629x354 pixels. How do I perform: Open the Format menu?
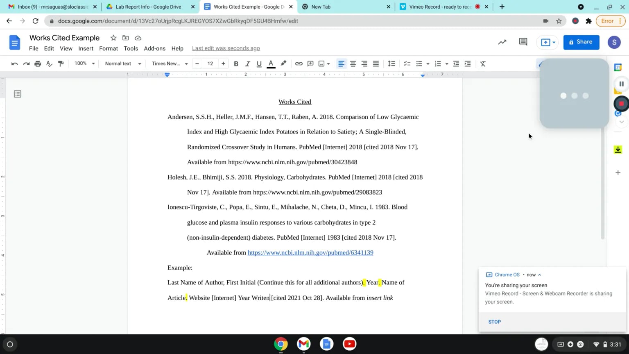tap(109, 48)
